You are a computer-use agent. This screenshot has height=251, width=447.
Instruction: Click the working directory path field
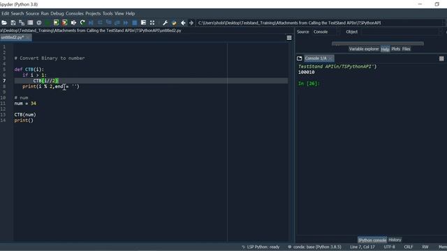[x=321, y=23]
